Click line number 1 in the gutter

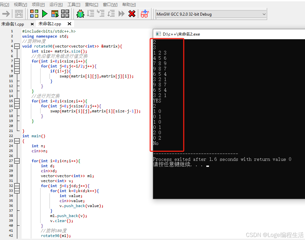(12, 31)
